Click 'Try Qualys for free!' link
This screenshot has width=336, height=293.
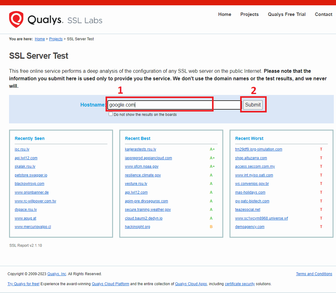click(x=23, y=284)
